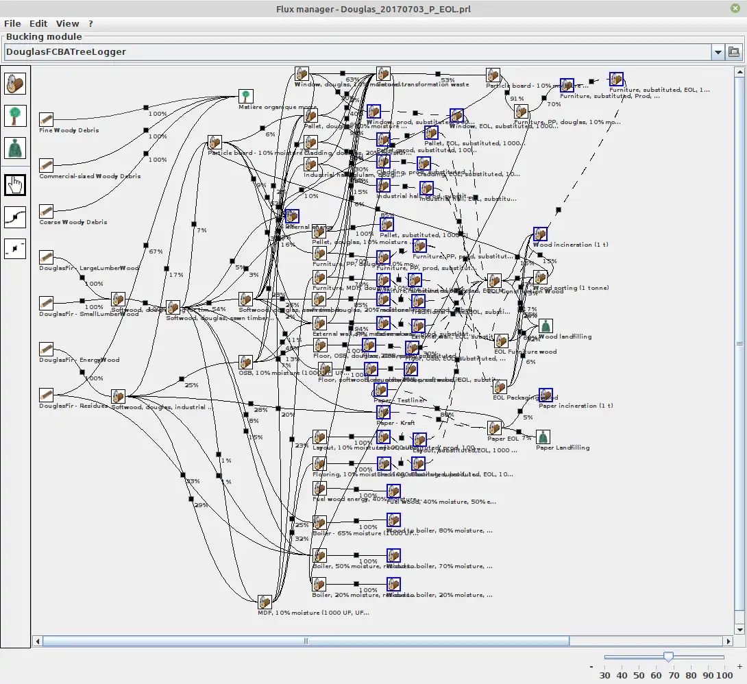
Task: Click the zoom plus button
Action: pos(739,666)
